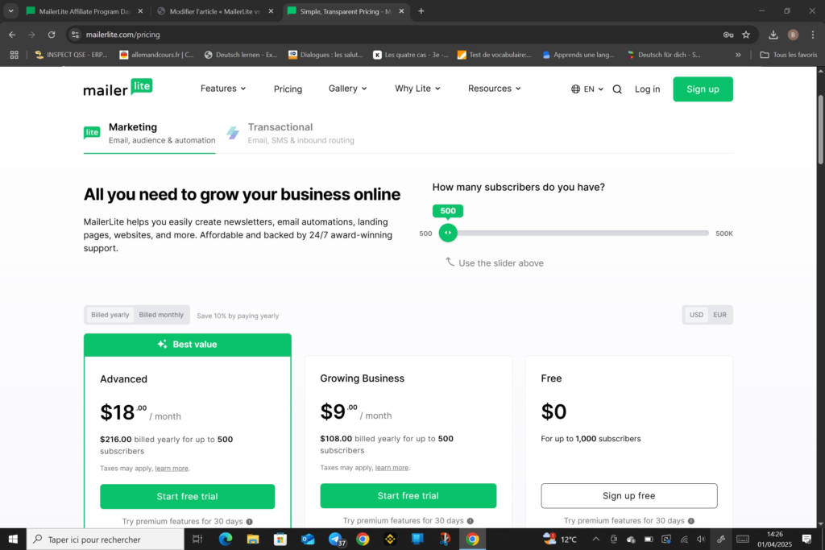Viewport: 825px width, 550px height.
Task: Open Telegram from the taskbar
Action: click(x=336, y=539)
